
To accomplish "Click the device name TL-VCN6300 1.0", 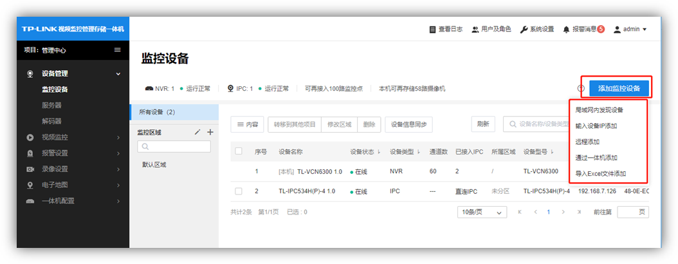I will (x=320, y=171).
